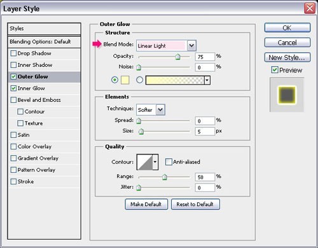Click the Size value input field
This screenshot has width=318, height=248.
click(x=205, y=132)
